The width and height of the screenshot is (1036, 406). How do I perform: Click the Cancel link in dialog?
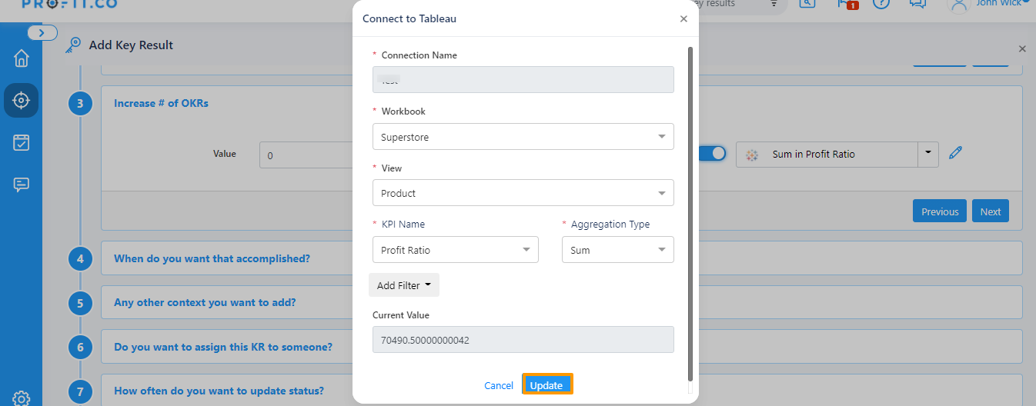tap(499, 385)
